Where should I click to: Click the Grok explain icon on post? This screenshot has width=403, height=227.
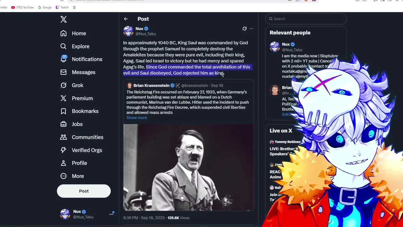pyautogui.click(x=244, y=29)
